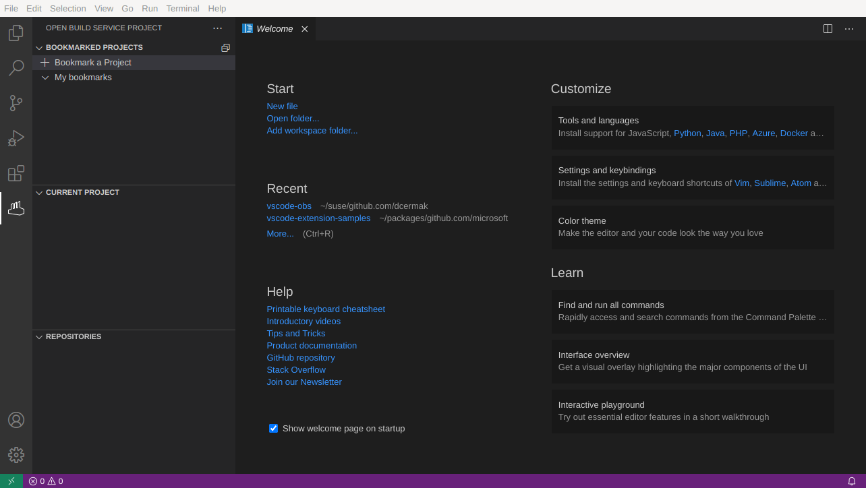The image size is (866, 488).
Task: Click the New file link
Action: 282,106
